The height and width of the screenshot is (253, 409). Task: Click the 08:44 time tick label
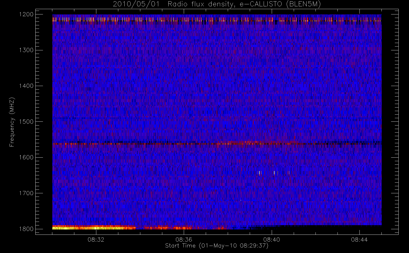359,240
